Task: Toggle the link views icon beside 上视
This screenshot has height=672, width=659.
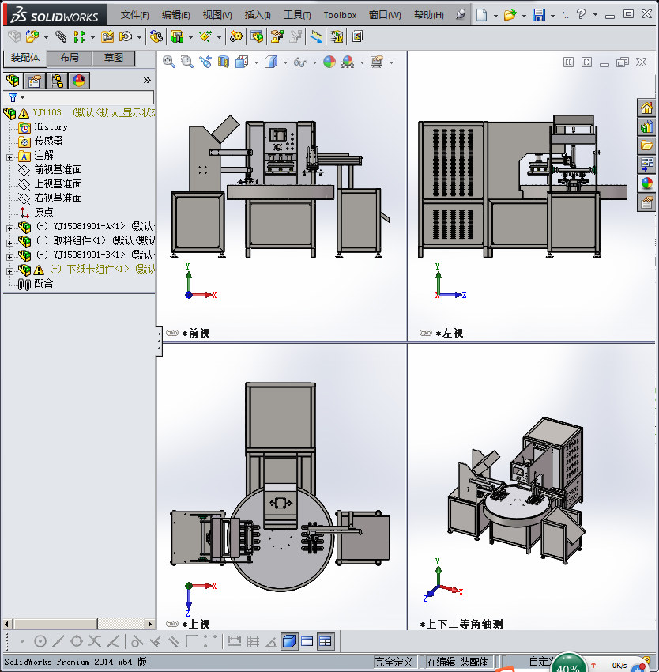Action: [x=171, y=624]
